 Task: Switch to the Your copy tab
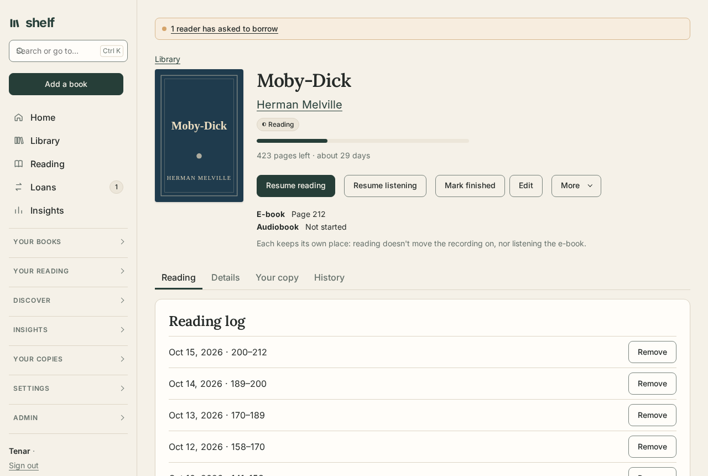click(x=277, y=278)
